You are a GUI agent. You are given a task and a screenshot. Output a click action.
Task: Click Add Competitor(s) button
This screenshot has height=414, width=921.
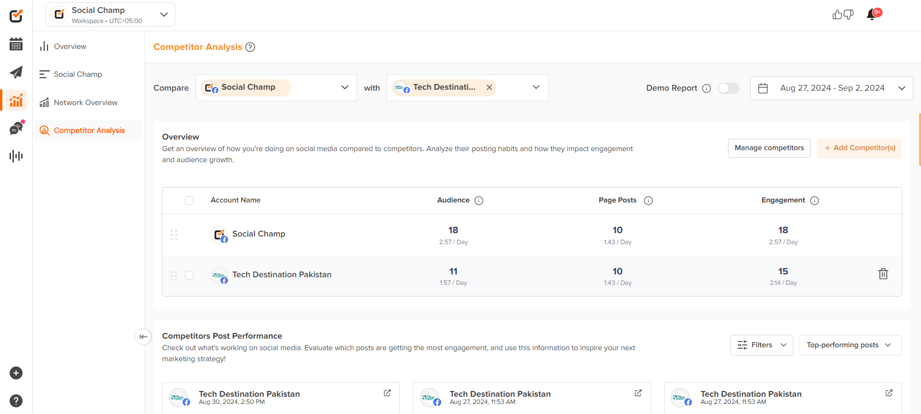click(859, 148)
